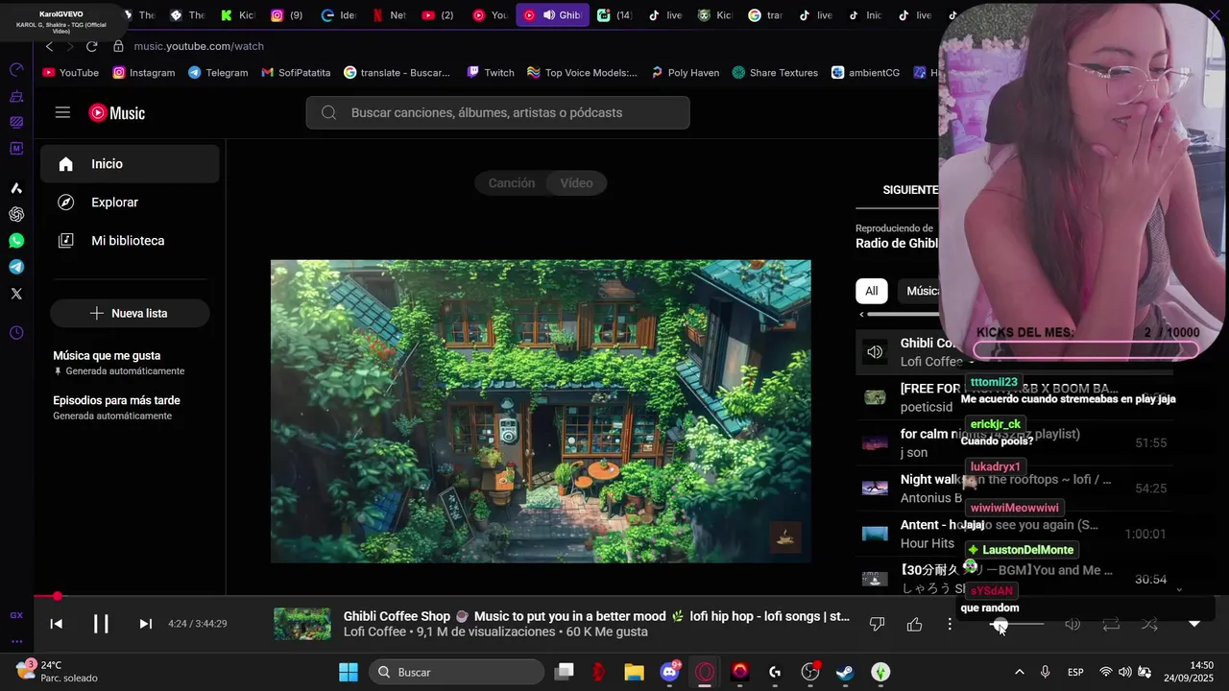Image resolution: width=1229 pixels, height=691 pixels.
Task: Open the Poly Haven bookmark
Action: (685, 72)
